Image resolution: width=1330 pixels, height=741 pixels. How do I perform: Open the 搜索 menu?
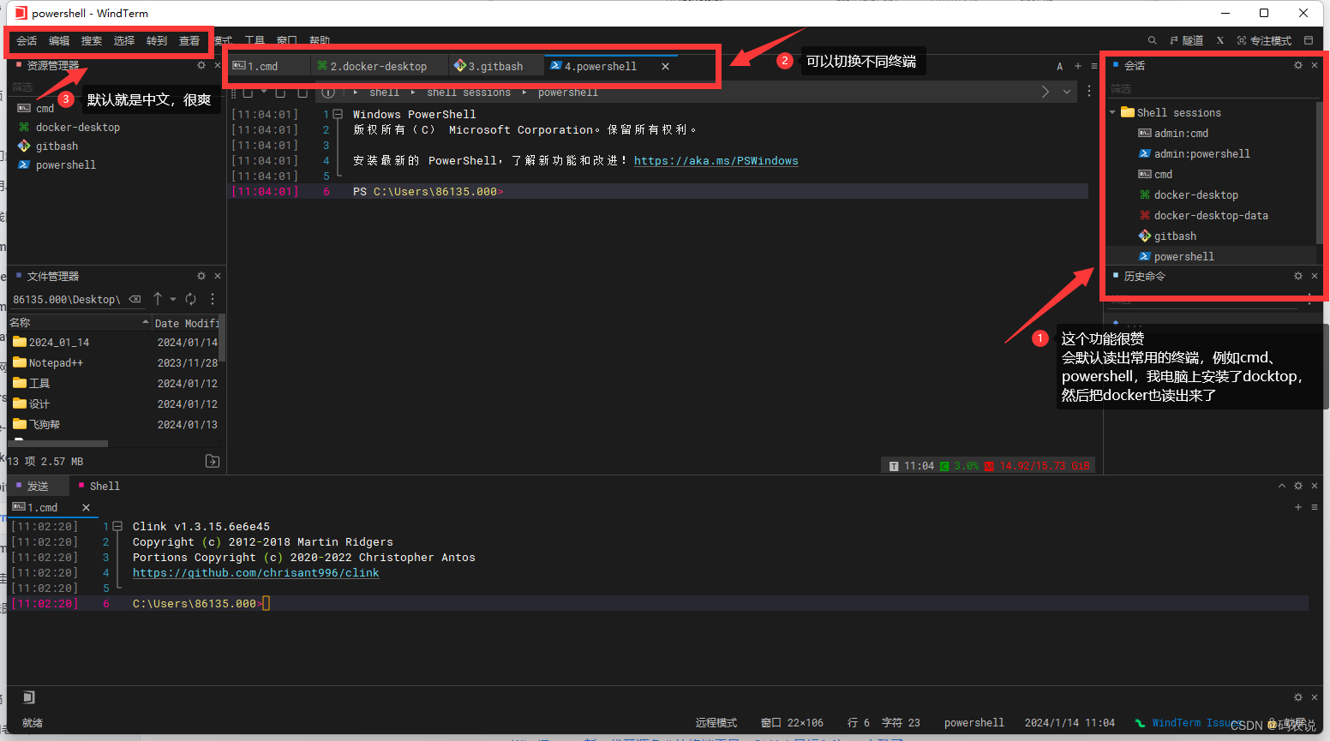click(92, 41)
